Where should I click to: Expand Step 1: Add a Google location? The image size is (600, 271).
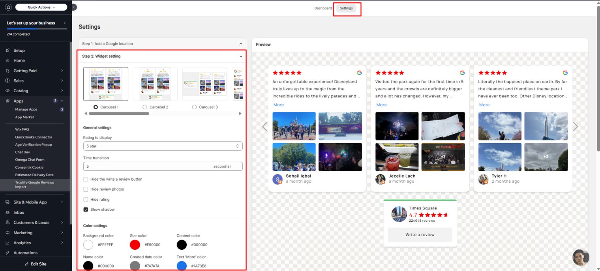[163, 44]
